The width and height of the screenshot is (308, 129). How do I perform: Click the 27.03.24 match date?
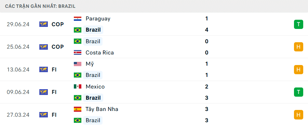[18, 115]
